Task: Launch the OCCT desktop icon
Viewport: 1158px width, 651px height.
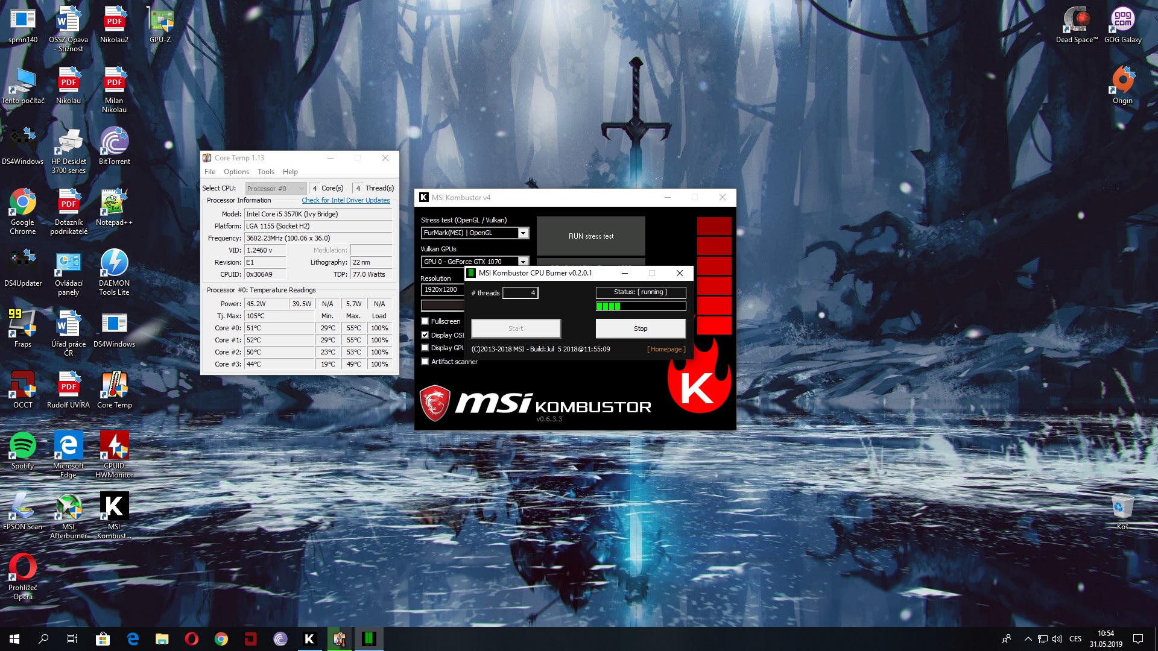Action: 23,390
